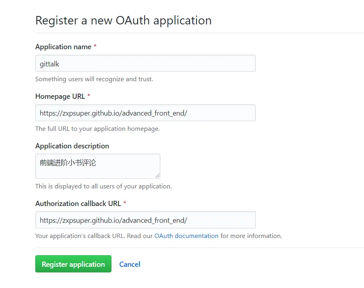This screenshot has width=364, height=288.
Task: Open the OAuth documentation link
Action: [x=186, y=236]
